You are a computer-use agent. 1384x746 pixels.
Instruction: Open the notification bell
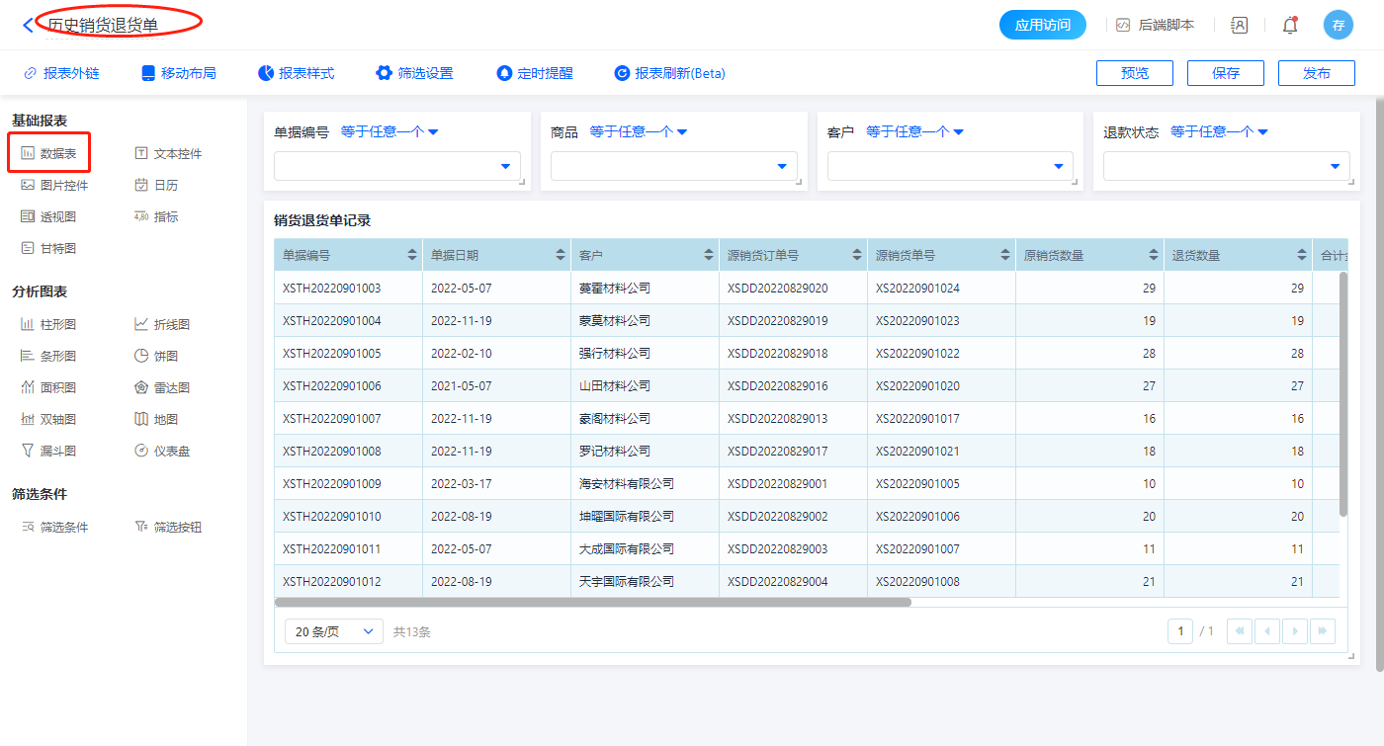coord(1289,26)
